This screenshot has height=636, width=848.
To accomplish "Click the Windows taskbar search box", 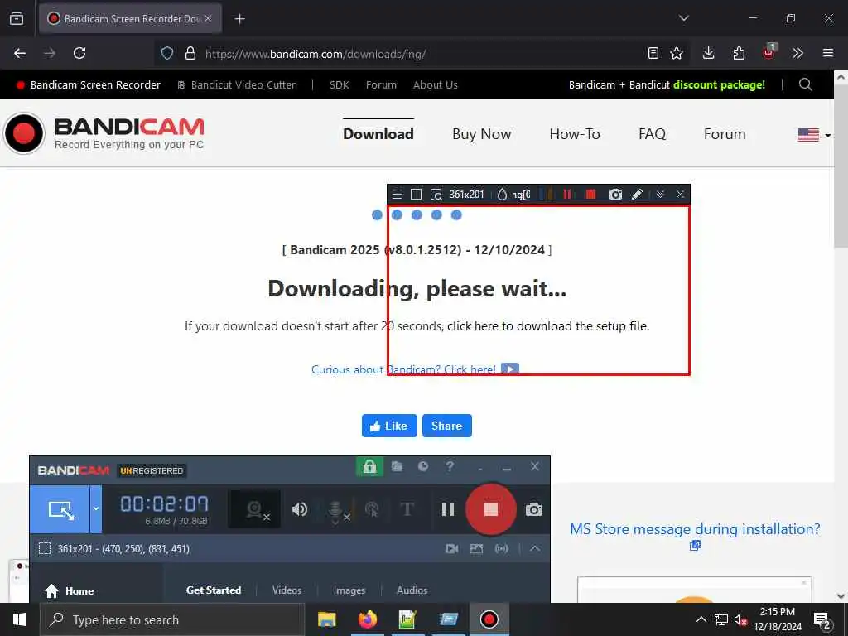I will tap(172, 619).
